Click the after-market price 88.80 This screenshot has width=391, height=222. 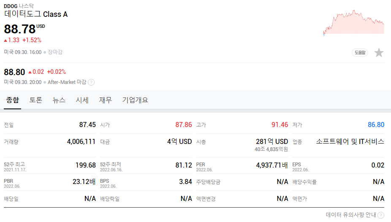[14, 72]
